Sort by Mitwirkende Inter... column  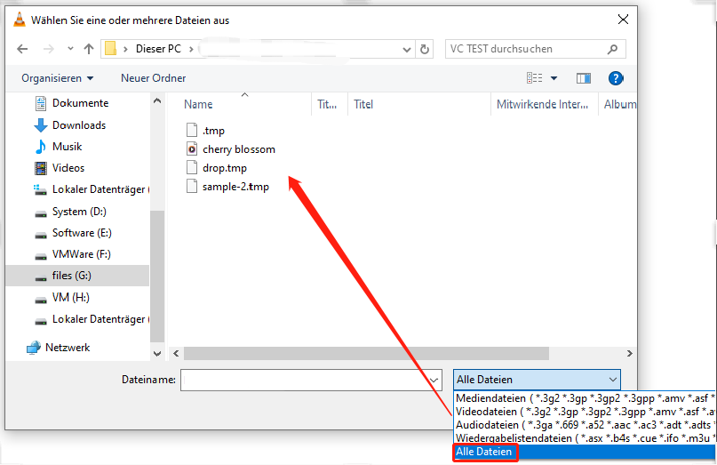542,104
